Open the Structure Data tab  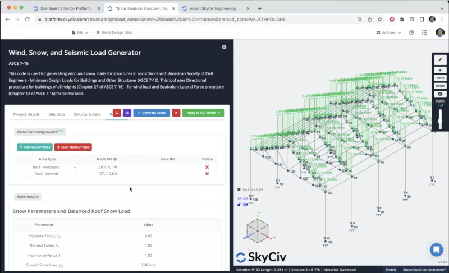pyautogui.click(x=87, y=114)
